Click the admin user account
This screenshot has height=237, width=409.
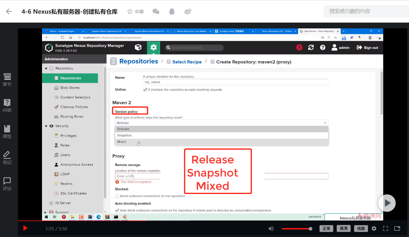(341, 48)
